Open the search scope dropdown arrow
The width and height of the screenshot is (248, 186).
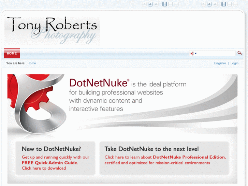coord(196,53)
